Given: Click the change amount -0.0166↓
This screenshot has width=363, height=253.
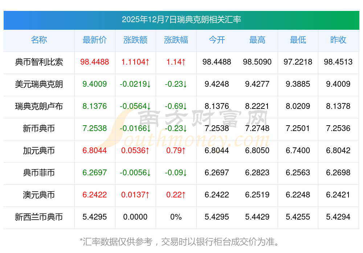Looking at the screenshot, I should pyautogui.click(x=135, y=128).
